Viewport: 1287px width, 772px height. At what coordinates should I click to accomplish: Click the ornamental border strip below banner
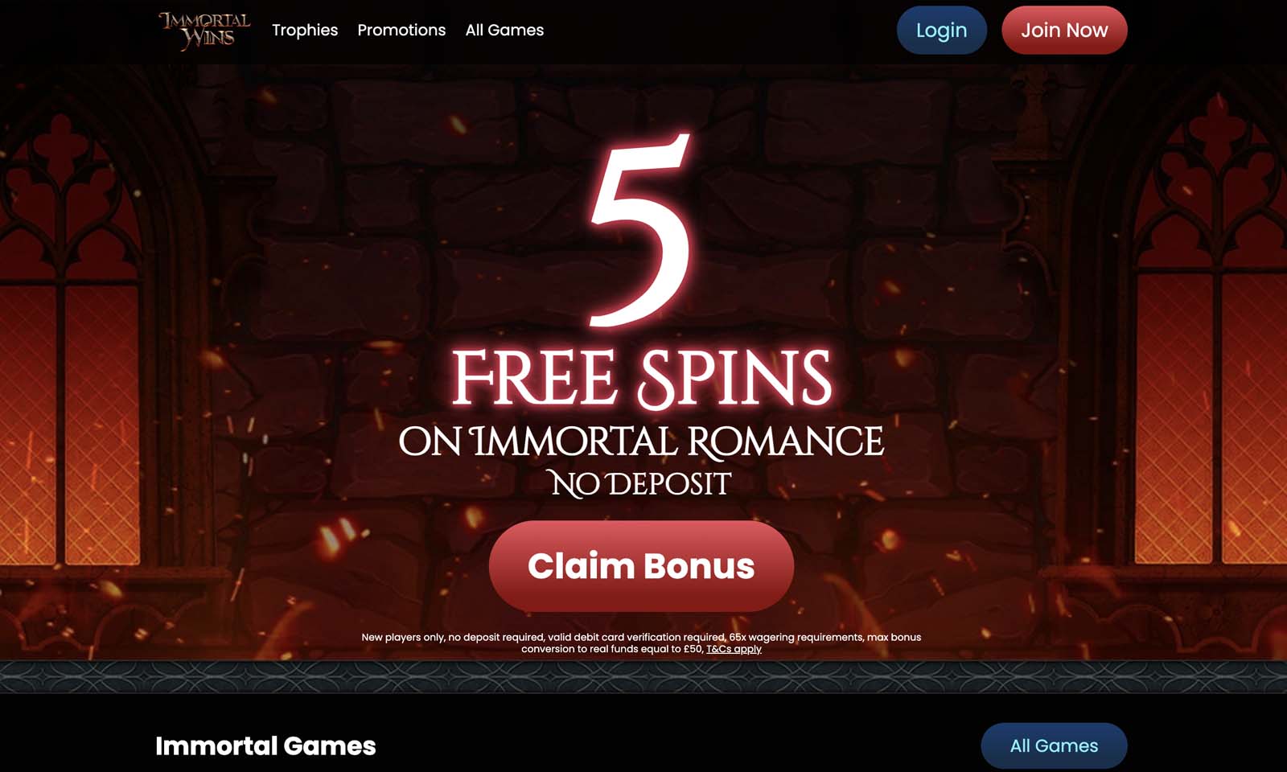(643, 677)
